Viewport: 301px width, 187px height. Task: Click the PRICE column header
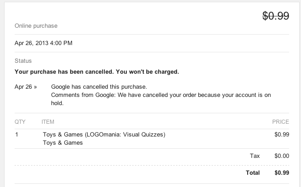tap(280, 122)
